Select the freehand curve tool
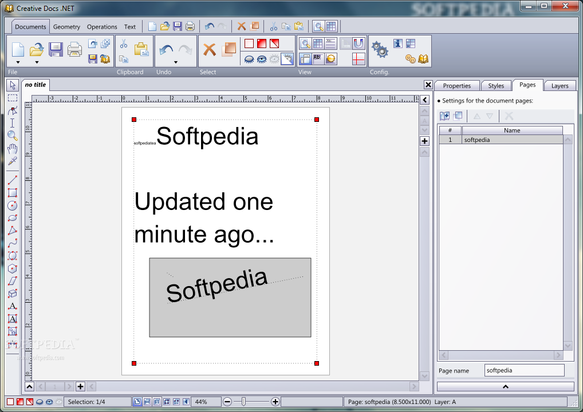This screenshot has width=583, height=412. click(x=13, y=243)
